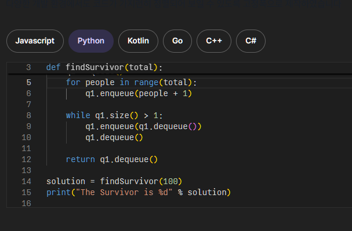
Task: Select the Python language tab
Action: tap(91, 41)
